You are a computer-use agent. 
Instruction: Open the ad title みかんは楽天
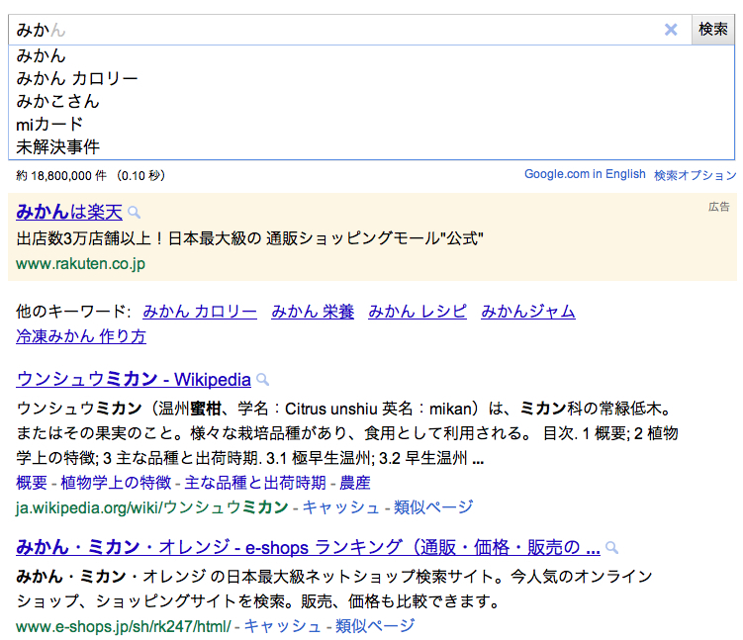[x=69, y=212]
